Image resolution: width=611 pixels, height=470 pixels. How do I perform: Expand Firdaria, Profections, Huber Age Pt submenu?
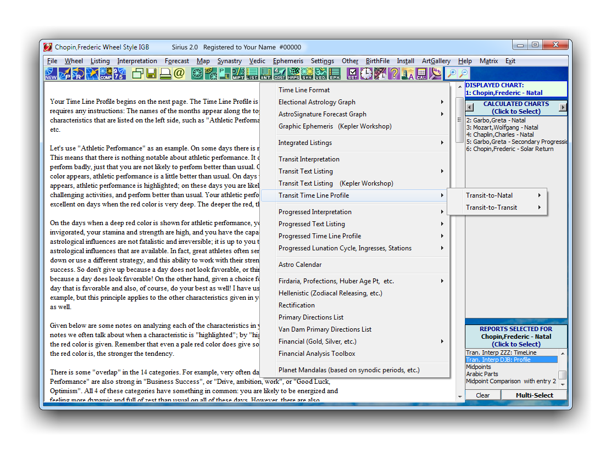click(354, 281)
